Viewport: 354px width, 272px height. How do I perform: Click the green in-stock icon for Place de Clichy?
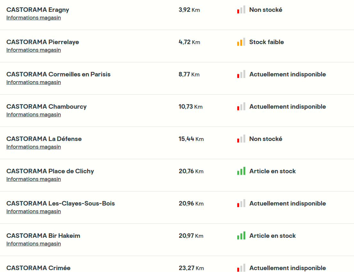tap(241, 171)
